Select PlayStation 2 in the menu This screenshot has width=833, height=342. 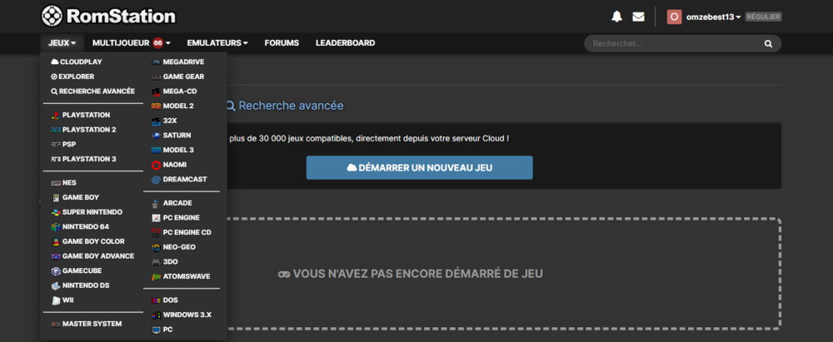(88, 130)
